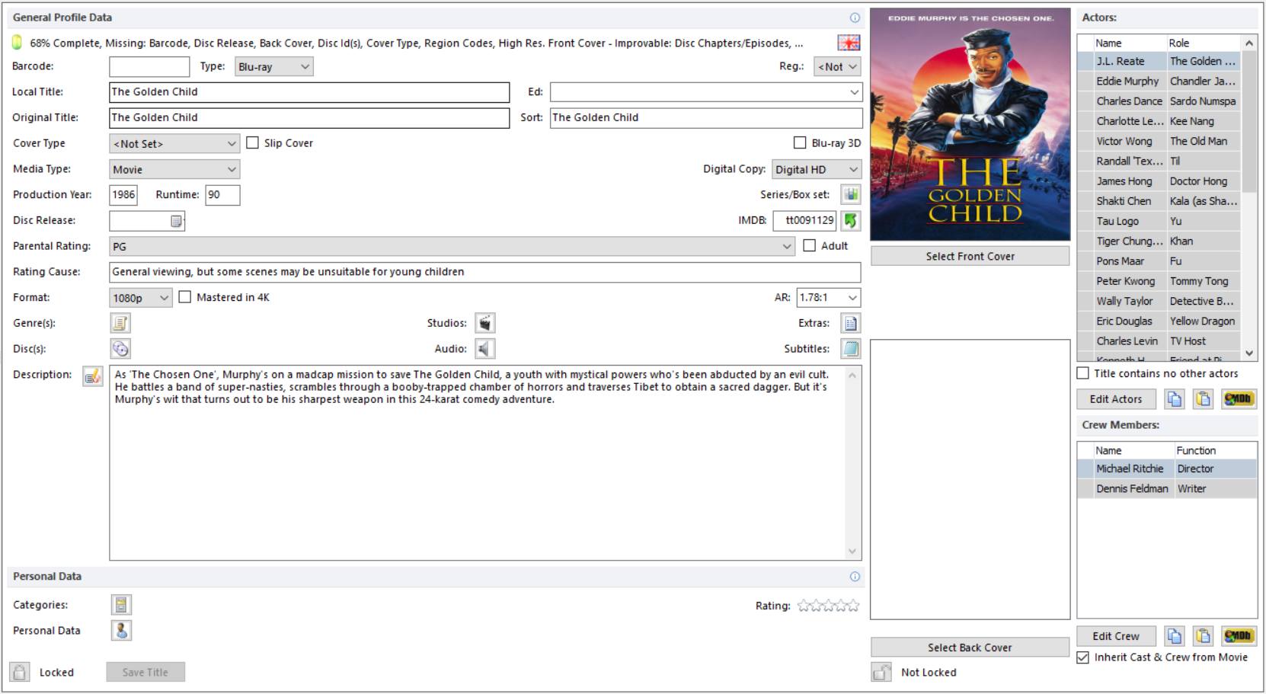Click the crew Function column header
The image size is (1266, 694).
tap(1215, 450)
